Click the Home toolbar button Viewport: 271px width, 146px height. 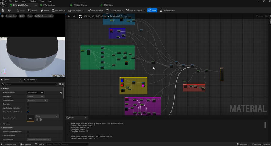click(x=45, y=10)
